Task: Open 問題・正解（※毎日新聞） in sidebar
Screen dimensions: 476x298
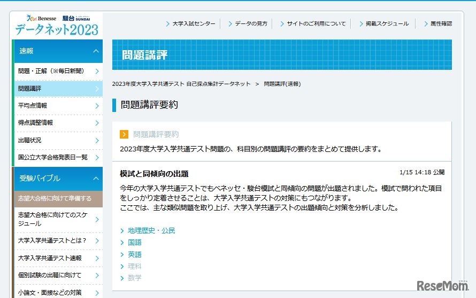Action: click(59, 71)
